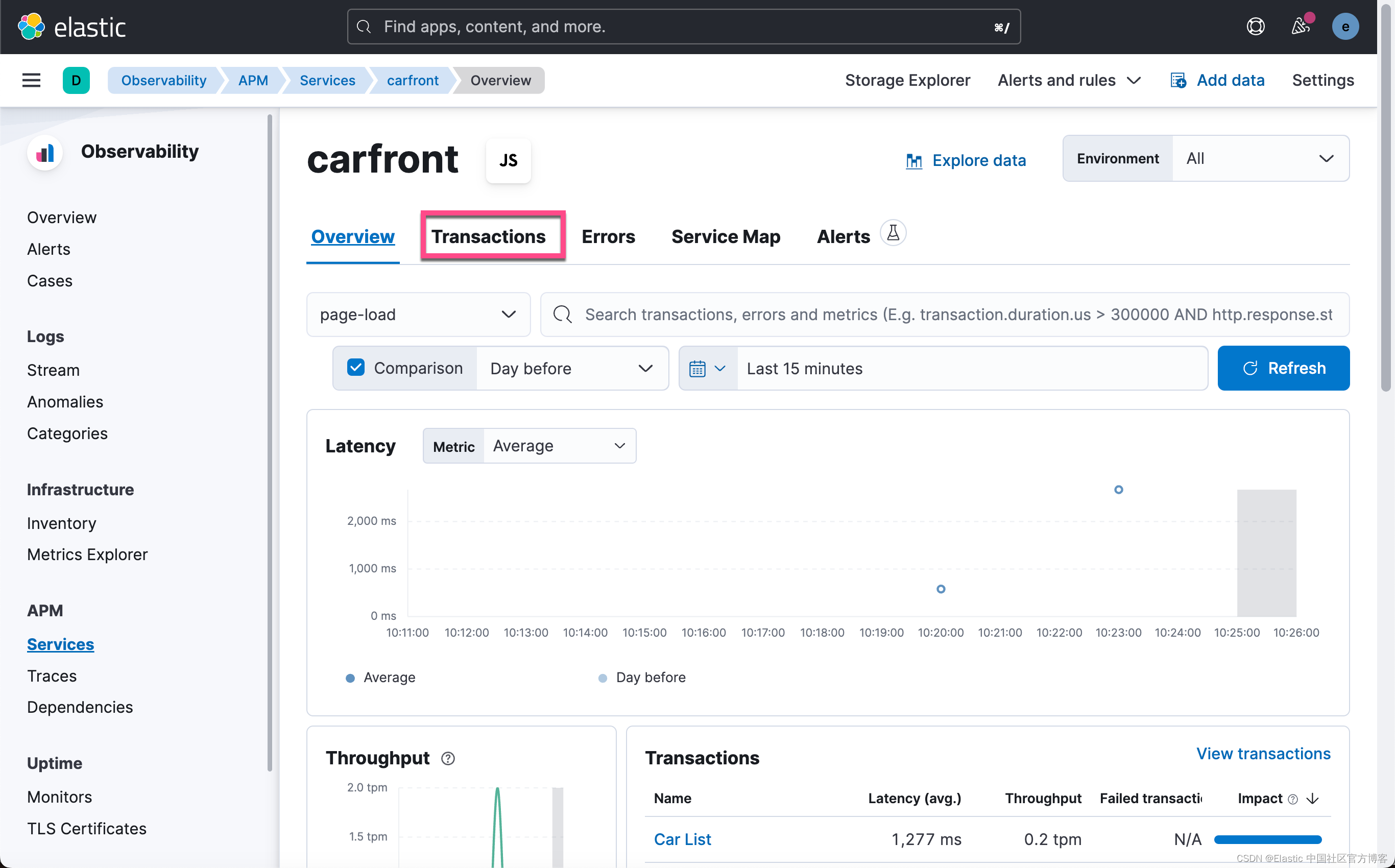Open the calendar quick date menu
Viewport: 1395px width, 868px height.
click(x=708, y=369)
